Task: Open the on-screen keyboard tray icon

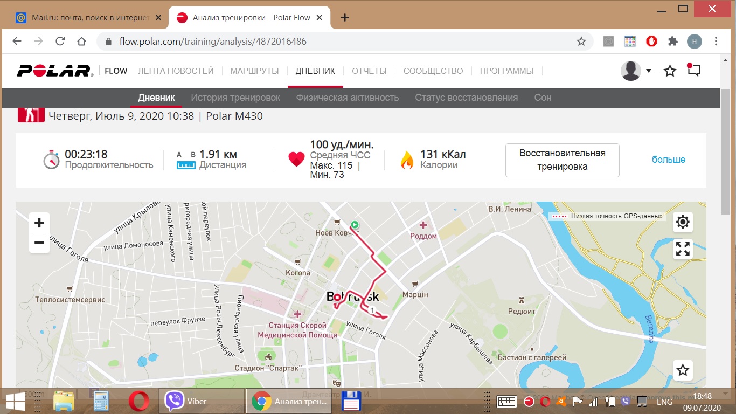Action: 508,402
